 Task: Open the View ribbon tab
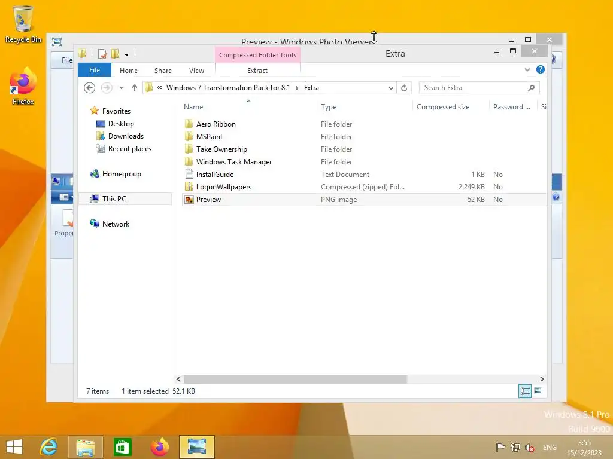click(196, 71)
